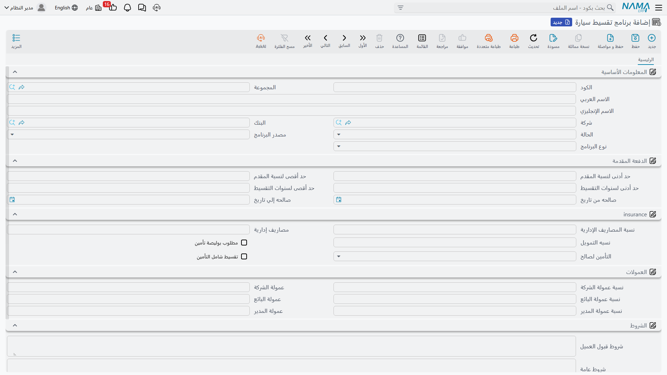The image size is (667, 375).
Task: Open the المزيد (More) menu icon
Action: (16, 38)
